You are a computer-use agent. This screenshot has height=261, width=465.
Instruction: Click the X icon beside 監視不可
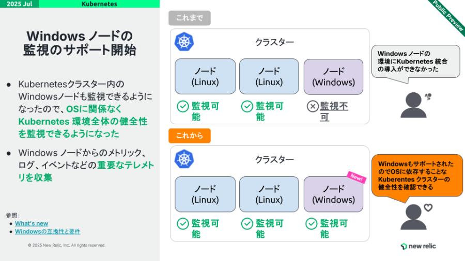(x=313, y=106)
